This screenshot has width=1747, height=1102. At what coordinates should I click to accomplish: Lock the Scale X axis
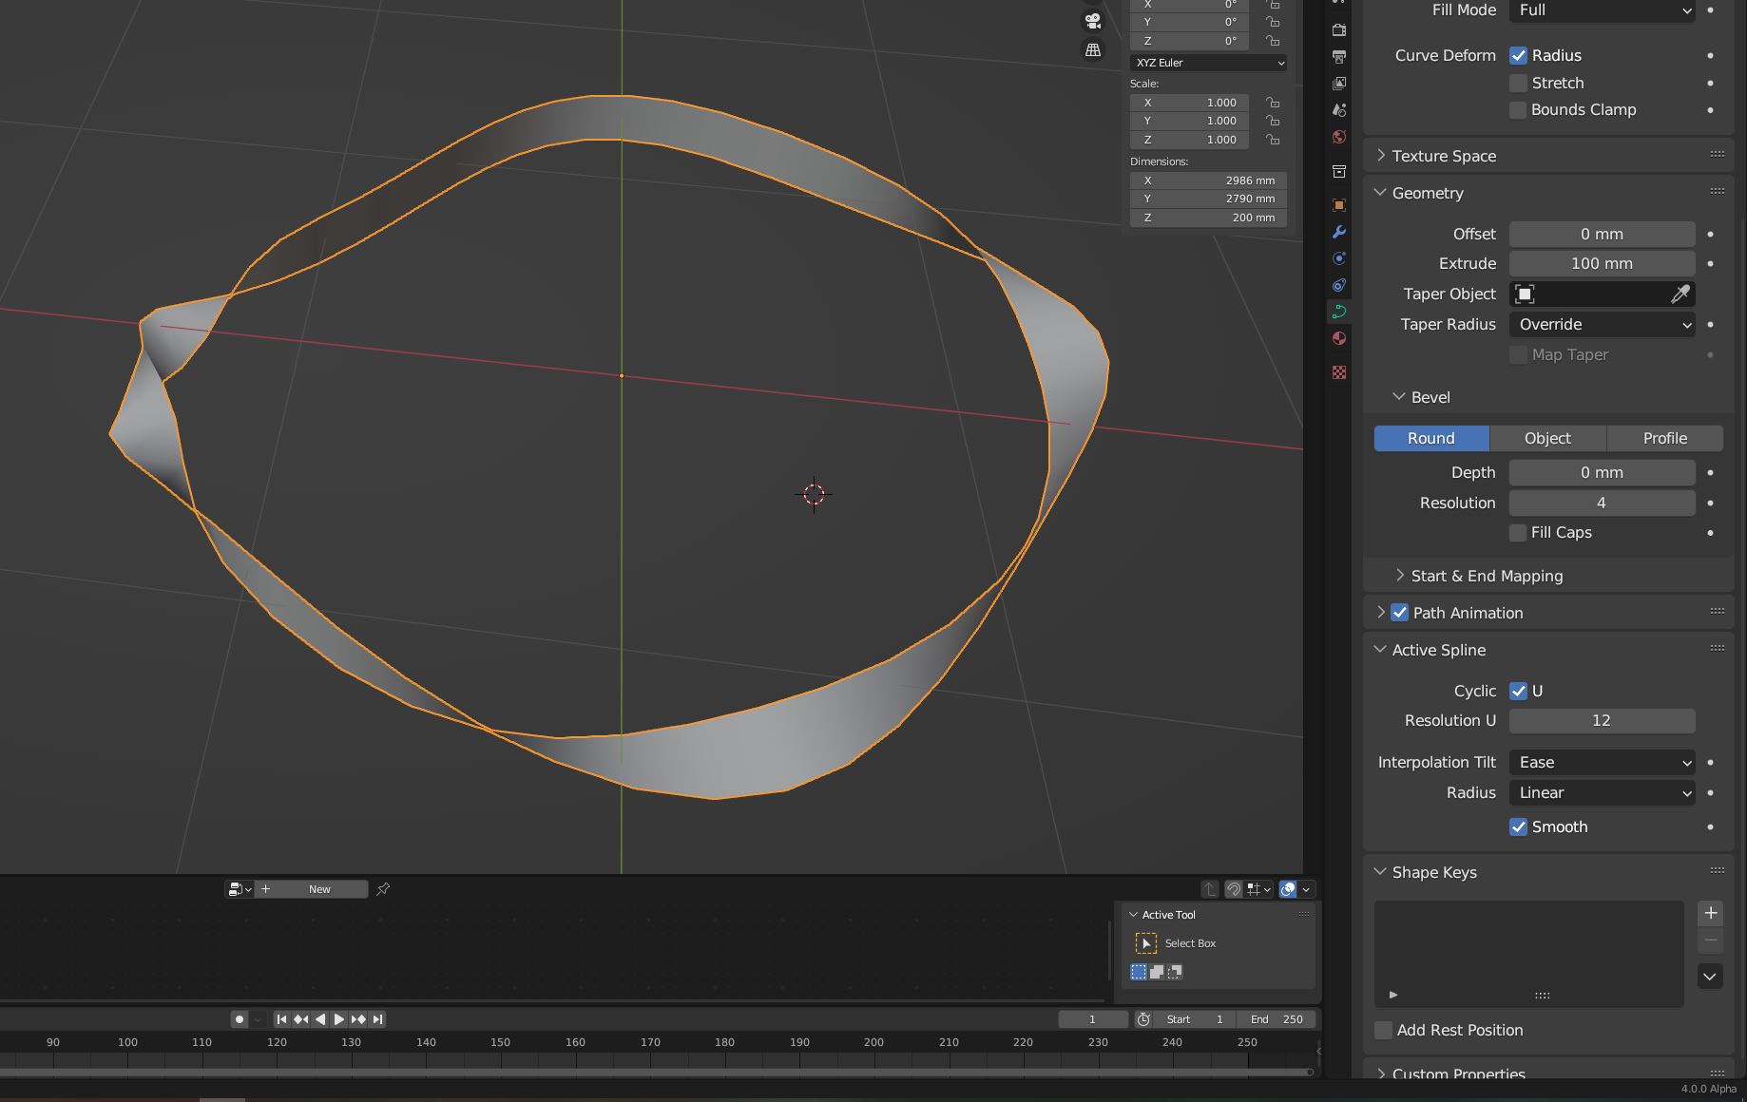click(1272, 103)
